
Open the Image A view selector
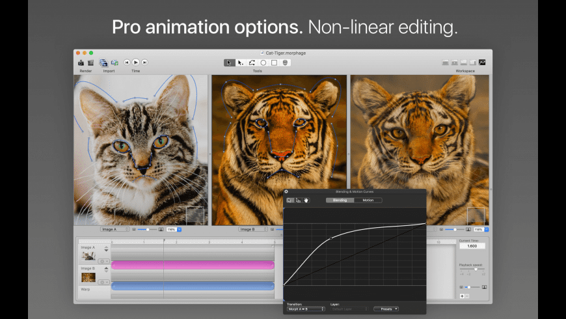[x=115, y=229]
